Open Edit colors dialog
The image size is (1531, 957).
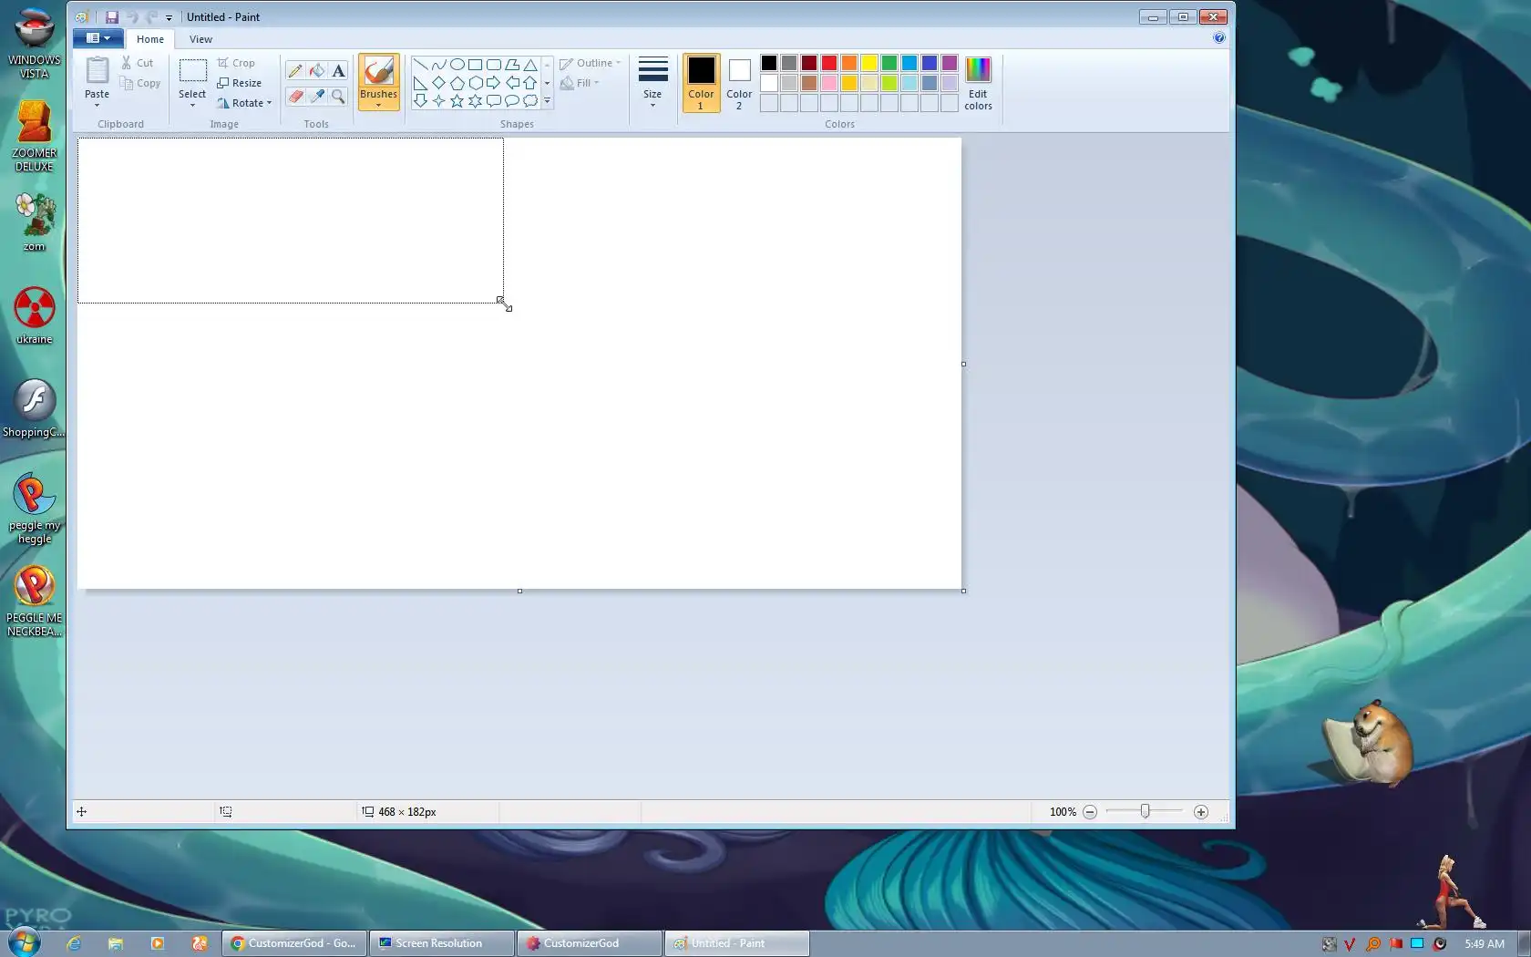(x=978, y=83)
